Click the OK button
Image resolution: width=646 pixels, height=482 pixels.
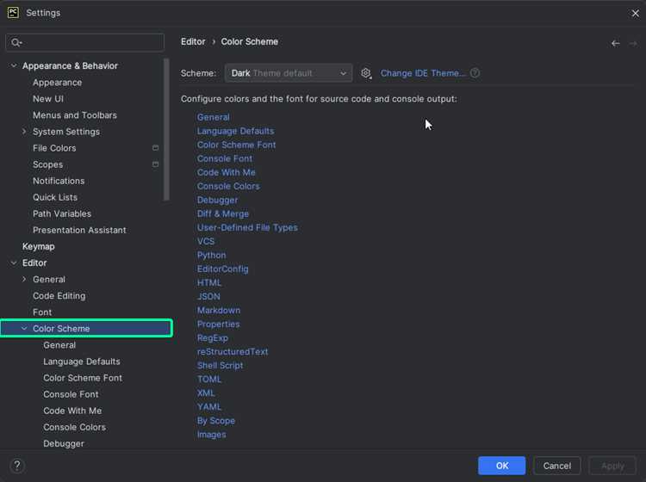coord(502,466)
